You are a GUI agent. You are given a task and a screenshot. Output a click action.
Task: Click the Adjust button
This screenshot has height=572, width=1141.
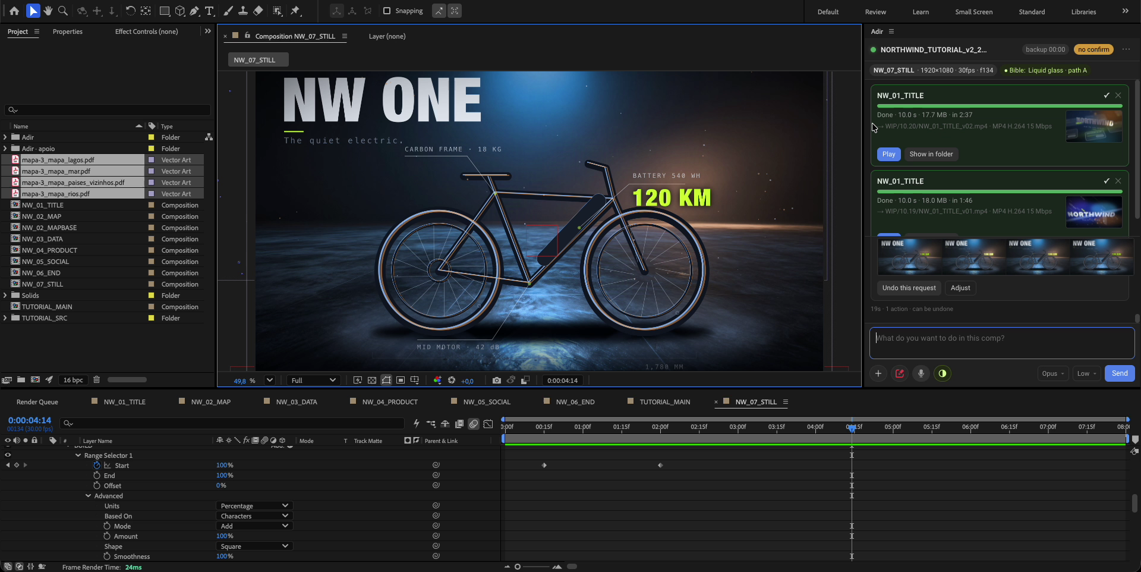(960, 288)
